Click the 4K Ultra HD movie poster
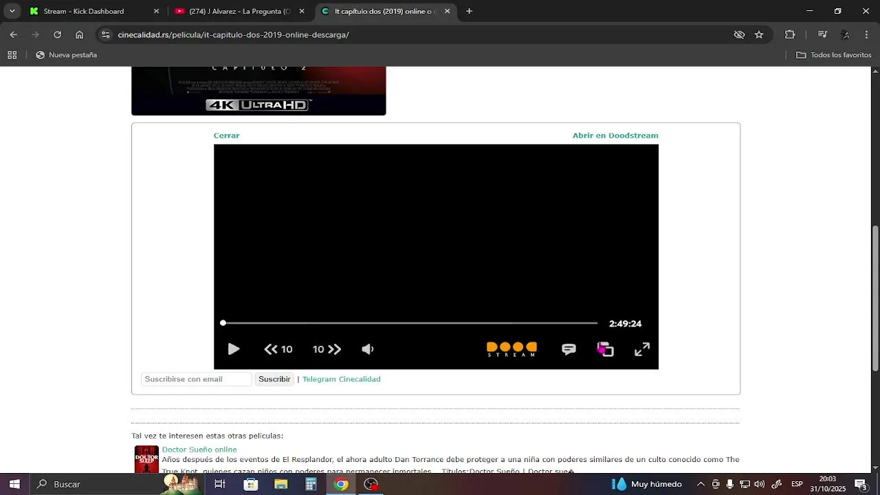 pos(258,91)
